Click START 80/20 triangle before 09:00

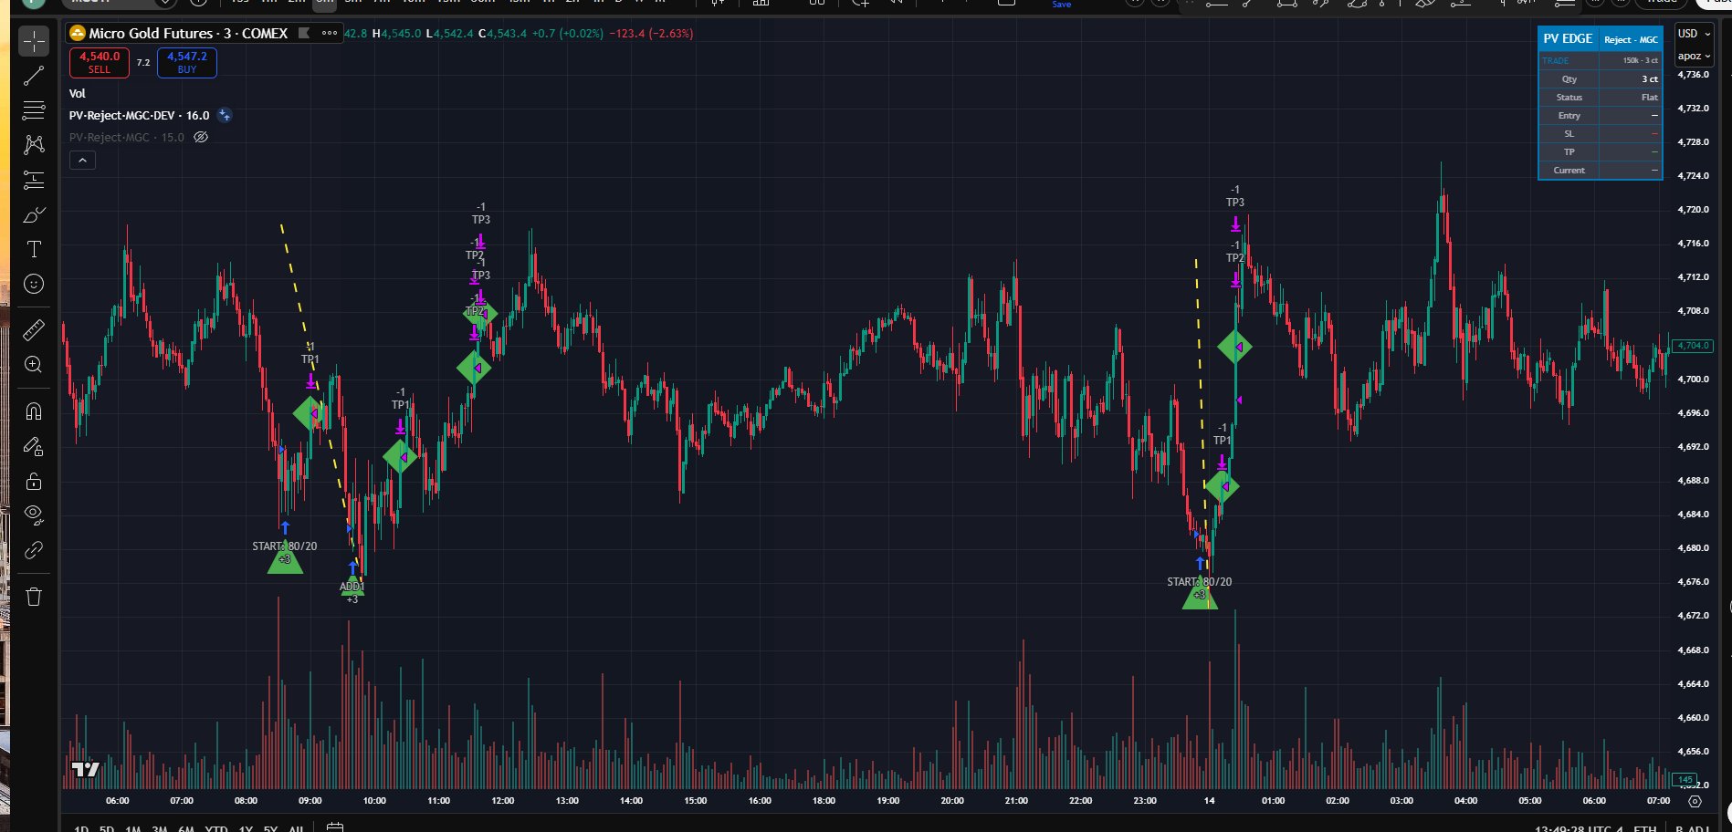coord(285,558)
